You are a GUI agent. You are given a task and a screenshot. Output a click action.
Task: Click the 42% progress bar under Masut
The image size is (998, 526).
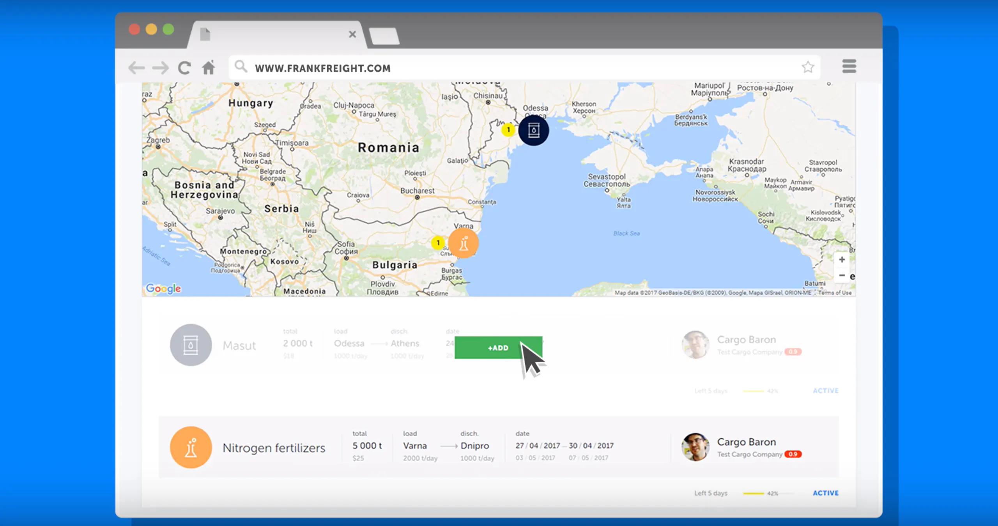point(768,391)
